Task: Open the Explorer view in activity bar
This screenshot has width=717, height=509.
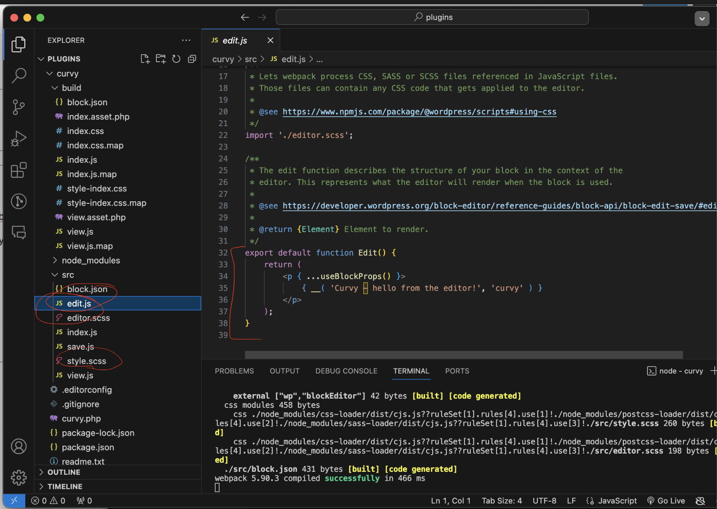Action: [18, 44]
